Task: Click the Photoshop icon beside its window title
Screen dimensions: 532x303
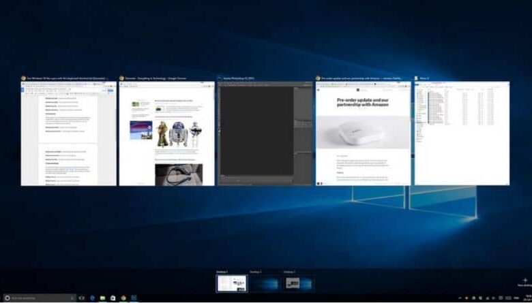Action: tap(220, 78)
